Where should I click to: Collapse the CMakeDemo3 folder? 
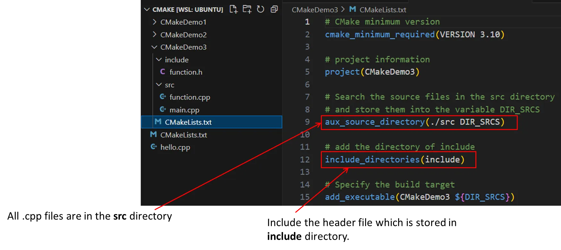[x=155, y=47]
